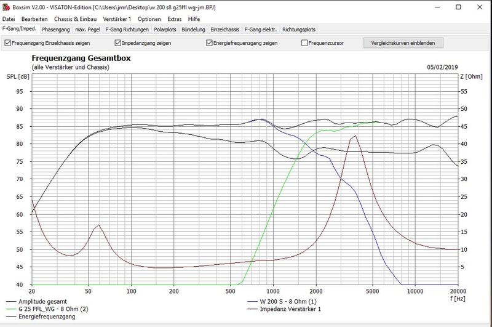
Task: Switch to the Einzelchassis tab
Action: point(224,30)
